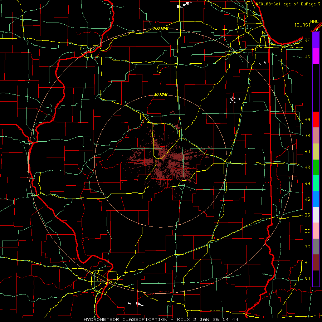Screen dimensions: 322x322
Task: Click the [CLAS] units label
Action: point(302,25)
